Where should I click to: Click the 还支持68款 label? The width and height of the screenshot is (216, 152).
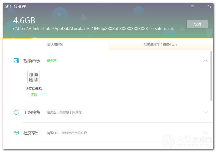[34, 89]
